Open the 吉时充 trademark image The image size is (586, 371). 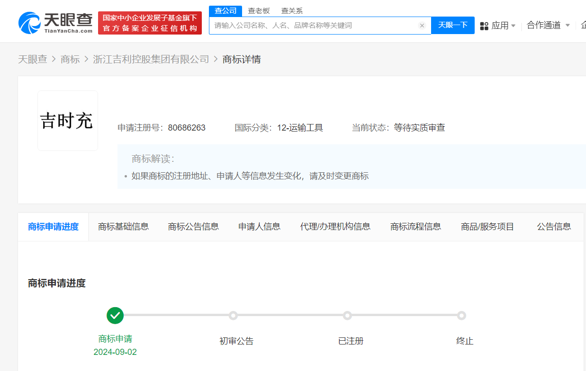point(68,121)
